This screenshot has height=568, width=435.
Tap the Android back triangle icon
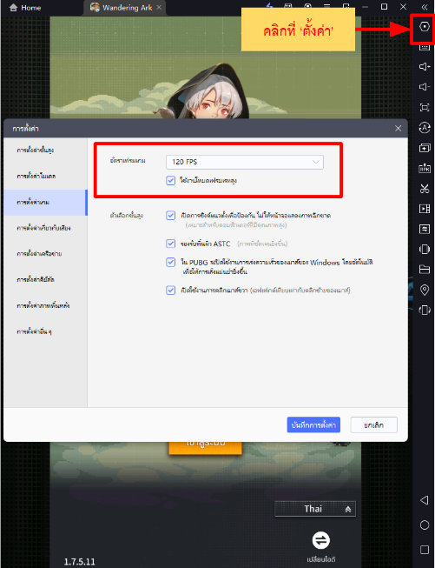[425, 500]
